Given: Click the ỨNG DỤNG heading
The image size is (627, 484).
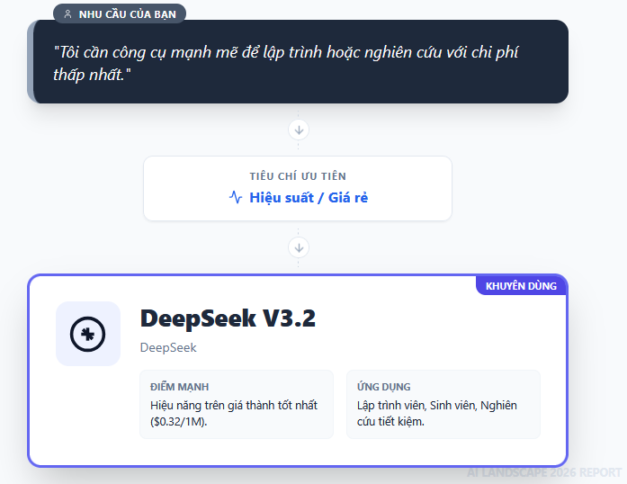Looking at the screenshot, I should [x=384, y=387].
